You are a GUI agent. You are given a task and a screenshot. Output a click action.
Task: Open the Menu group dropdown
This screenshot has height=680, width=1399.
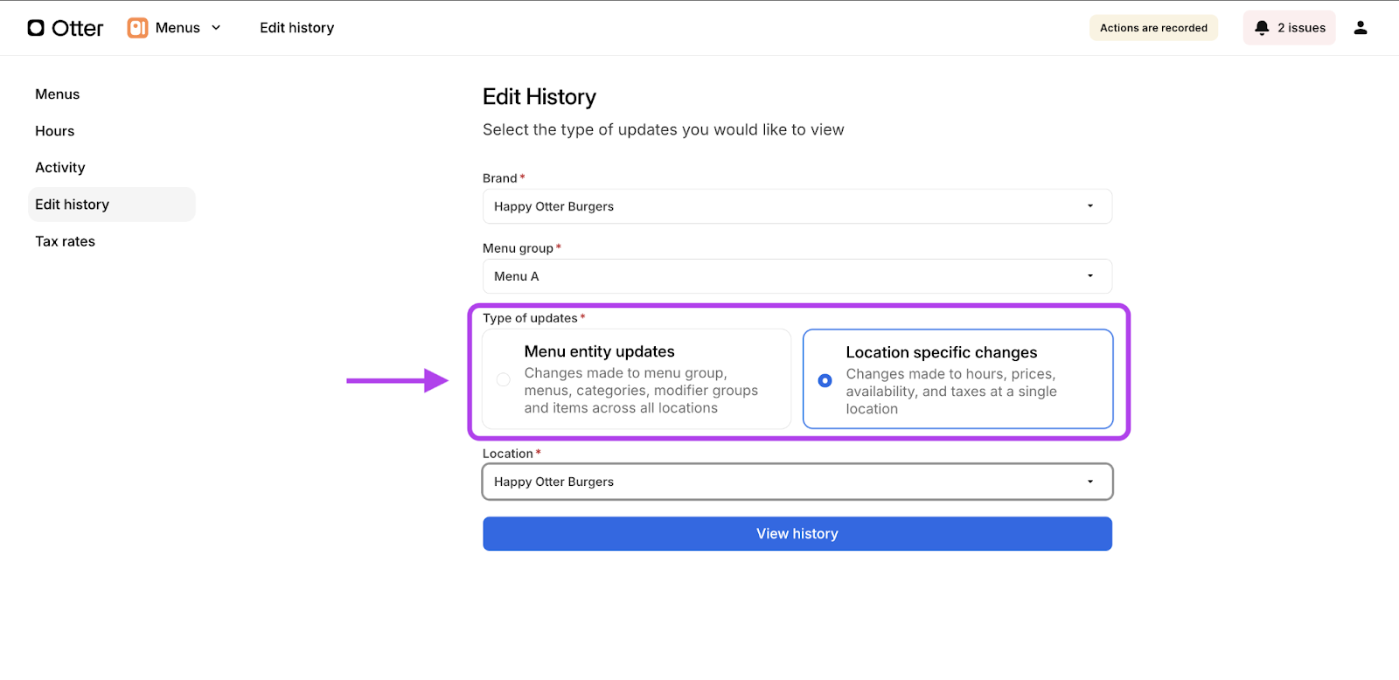point(797,276)
